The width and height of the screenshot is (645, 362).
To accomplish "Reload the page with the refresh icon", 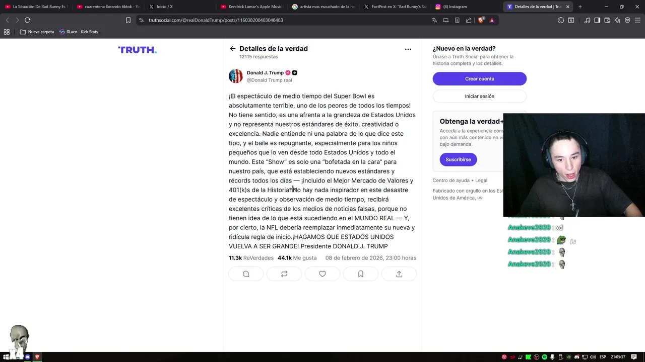I will click(x=27, y=20).
